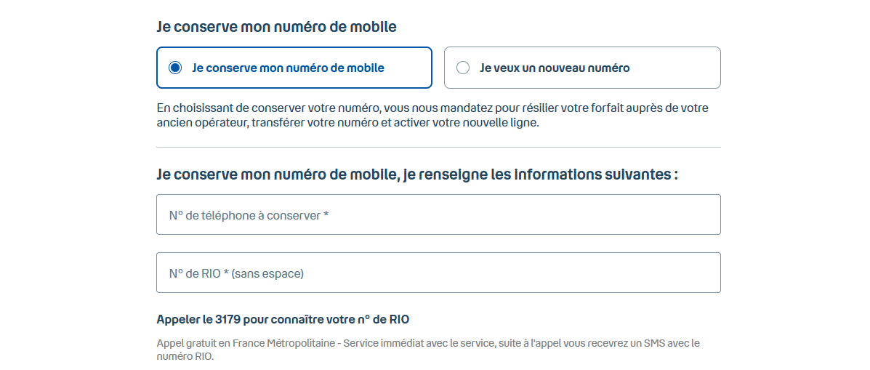
Task: Click the bold label inside the selected option card
Action: pyautogui.click(x=288, y=68)
